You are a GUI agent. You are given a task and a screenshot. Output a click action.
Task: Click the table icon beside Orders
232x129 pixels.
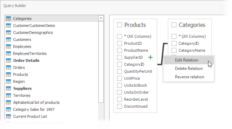[8, 67]
